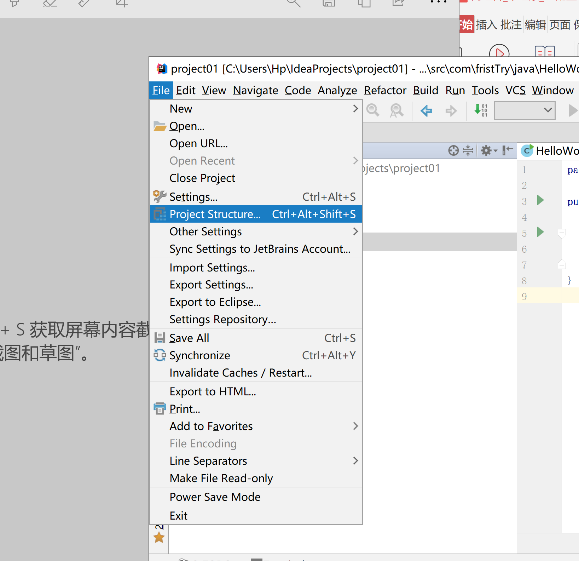Click the IntelliJ application icon in title bar
The width and height of the screenshot is (579, 561).
[x=162, y=68]
